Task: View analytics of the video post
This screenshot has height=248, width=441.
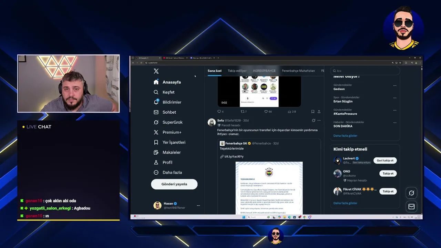Action: click(x=291, y=112)
